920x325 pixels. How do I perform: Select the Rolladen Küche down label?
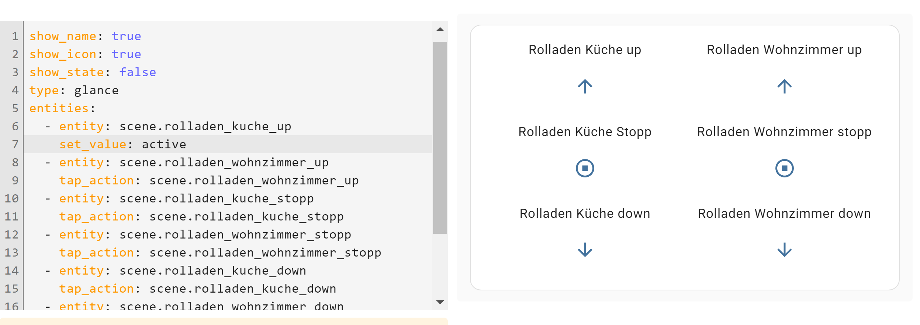(585, 213)
